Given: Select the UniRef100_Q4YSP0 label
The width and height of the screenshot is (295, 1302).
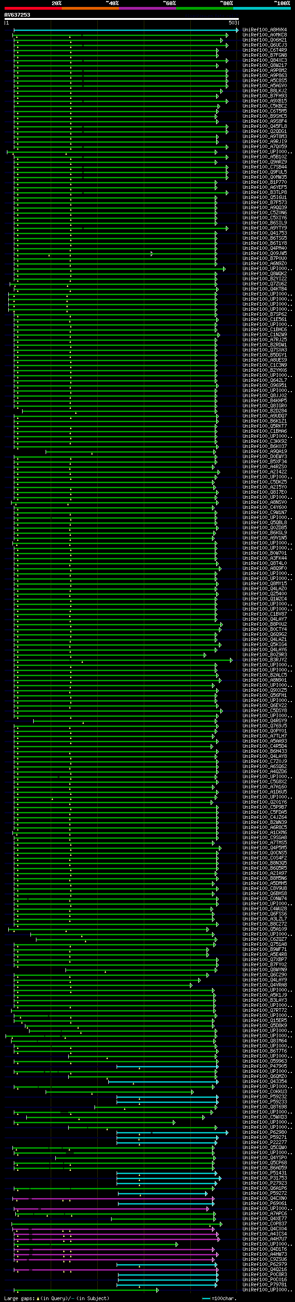Looking at the screenshot, I should click(265, 1157).
